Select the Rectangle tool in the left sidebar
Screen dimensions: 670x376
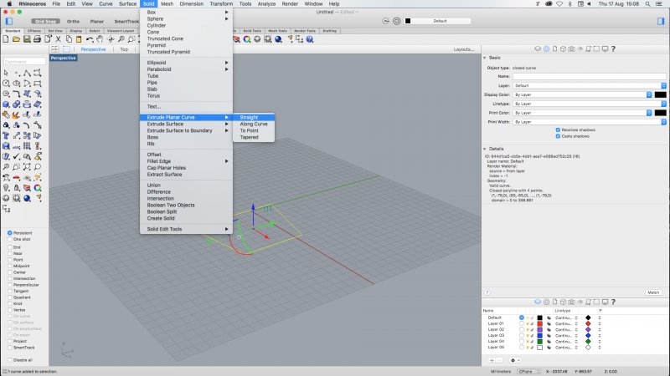38,84
